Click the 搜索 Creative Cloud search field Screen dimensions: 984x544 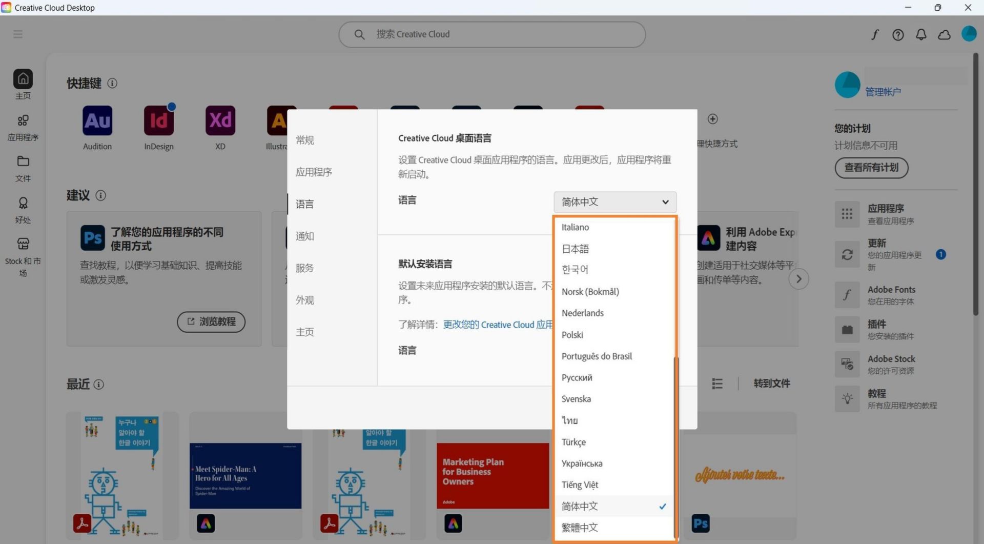tap(492, 34)
